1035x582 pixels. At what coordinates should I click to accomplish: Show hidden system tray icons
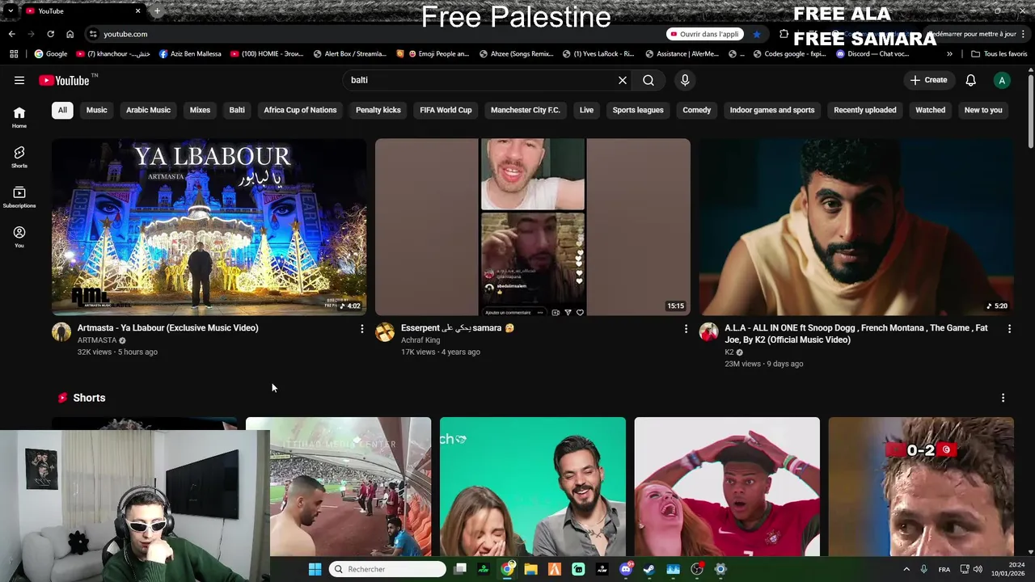coord(906,569)
